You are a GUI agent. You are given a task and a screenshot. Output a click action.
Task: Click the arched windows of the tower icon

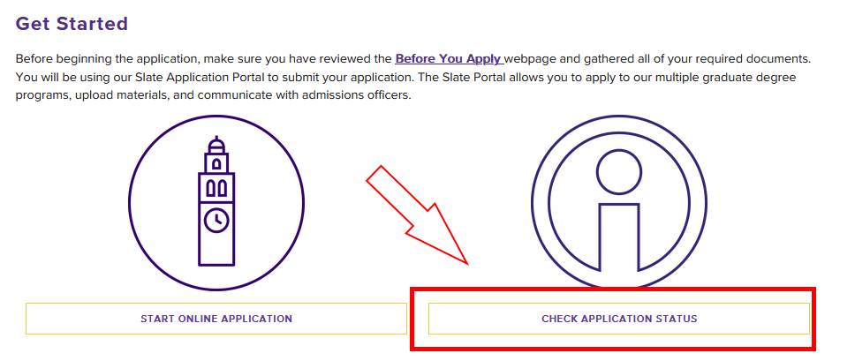(x=216, y=187)
